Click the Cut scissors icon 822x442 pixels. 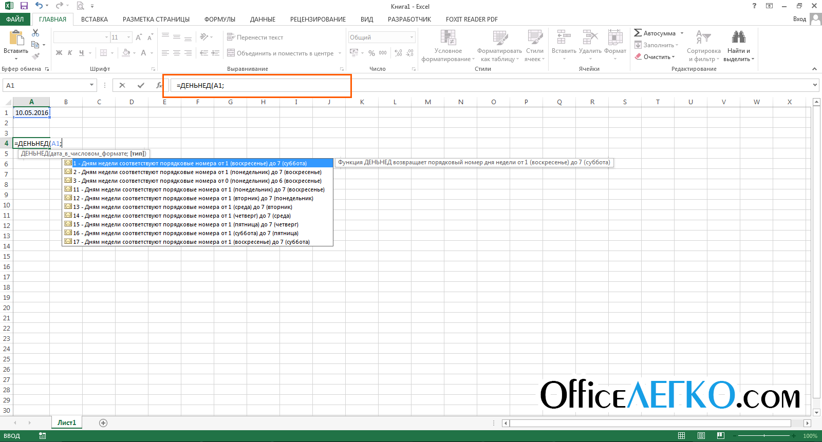[x=35, y=33]
